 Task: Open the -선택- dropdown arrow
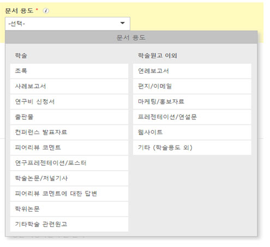tap(123, 23)
